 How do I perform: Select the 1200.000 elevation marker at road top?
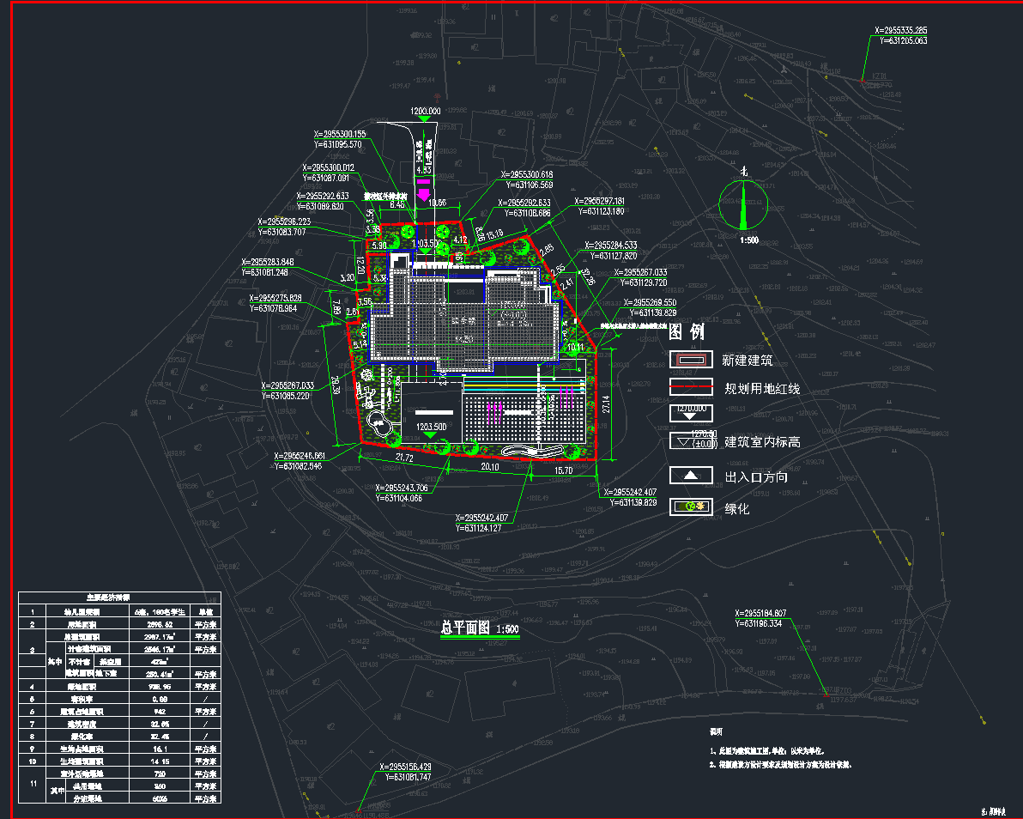pyautogui.click(x=425, y=112)
